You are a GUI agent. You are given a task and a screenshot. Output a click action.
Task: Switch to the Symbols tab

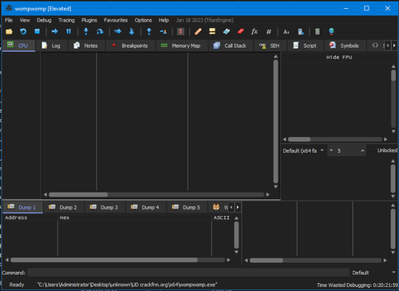tap(345, 46)
